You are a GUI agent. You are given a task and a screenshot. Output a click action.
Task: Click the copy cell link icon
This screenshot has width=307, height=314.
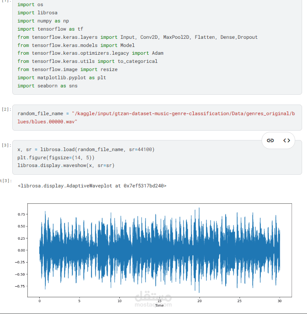click(x=270, y=140)
